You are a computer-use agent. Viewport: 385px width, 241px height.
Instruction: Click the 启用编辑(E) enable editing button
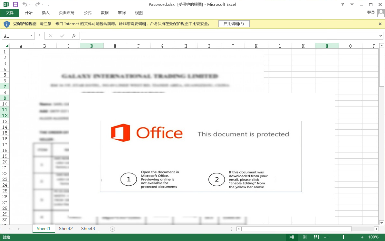(234, 24)
